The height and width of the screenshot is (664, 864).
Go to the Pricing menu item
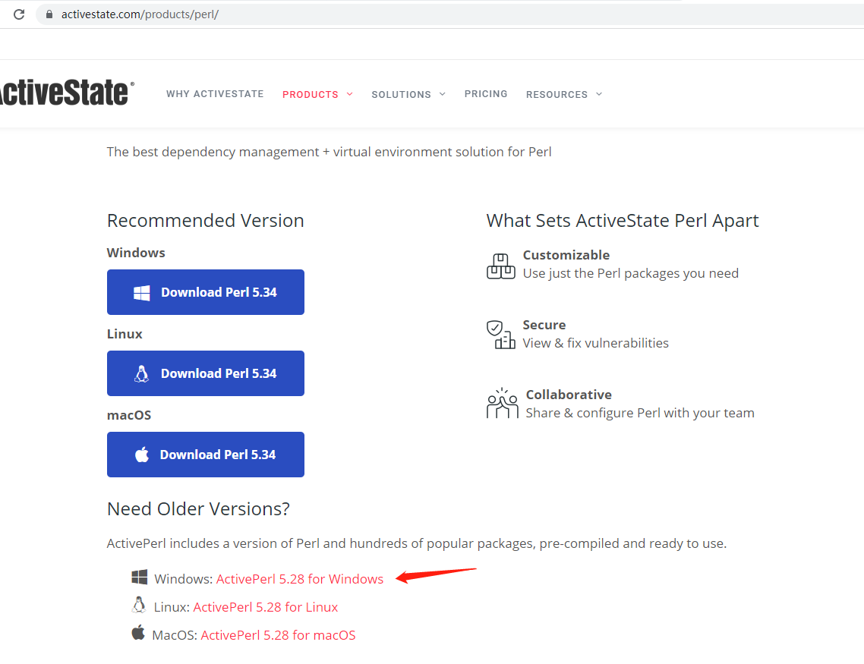click(x=486, y=94)
